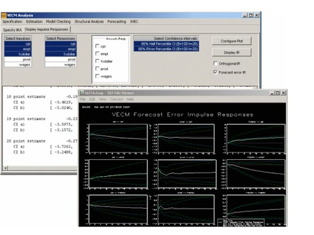
Task: Select fxdollar in Select Responses list
Action: (61, 55)
